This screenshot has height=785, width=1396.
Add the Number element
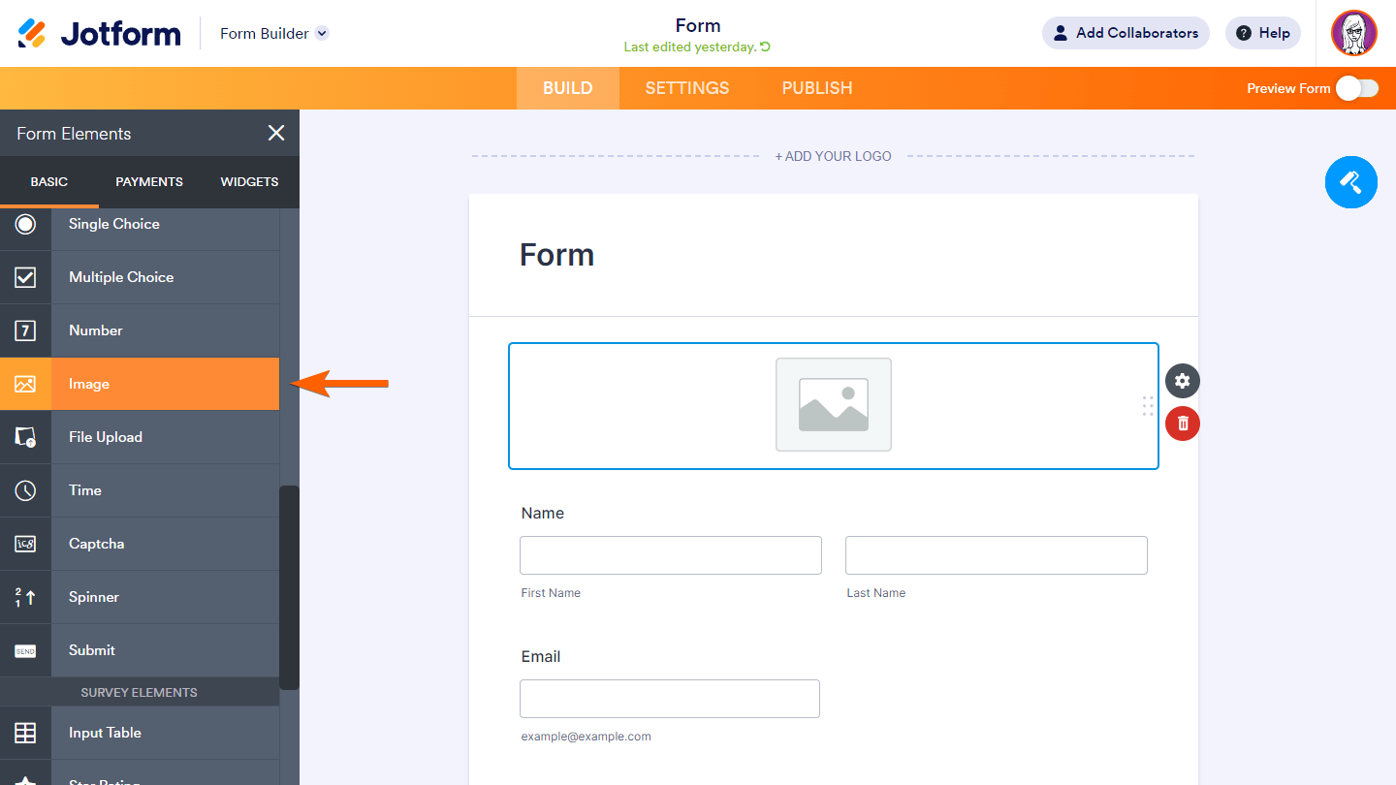click(x=140, y=330)
